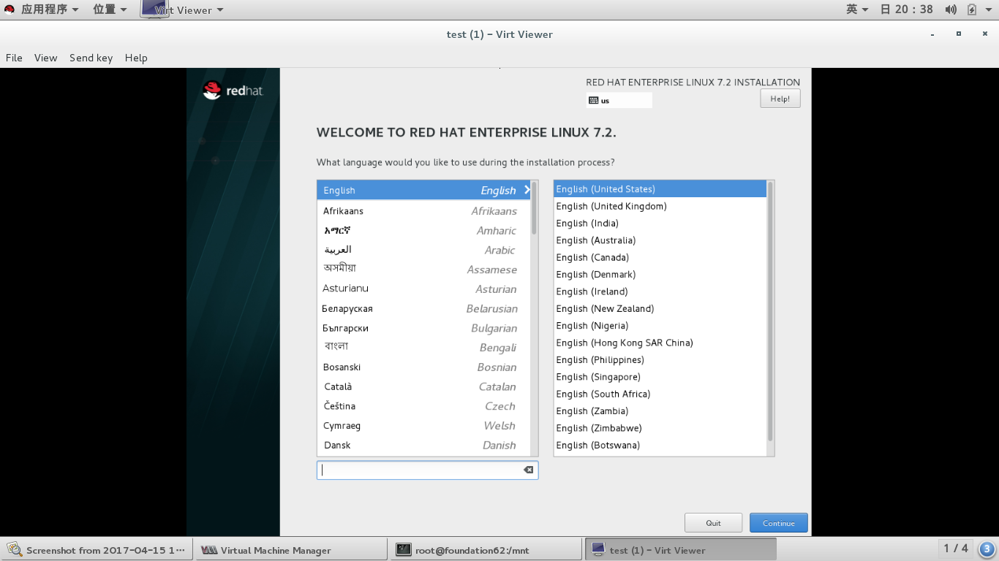Switch to test (1) - Virt Viewer taskbar entry
999x561 pixels.
(x=681, y=550)
